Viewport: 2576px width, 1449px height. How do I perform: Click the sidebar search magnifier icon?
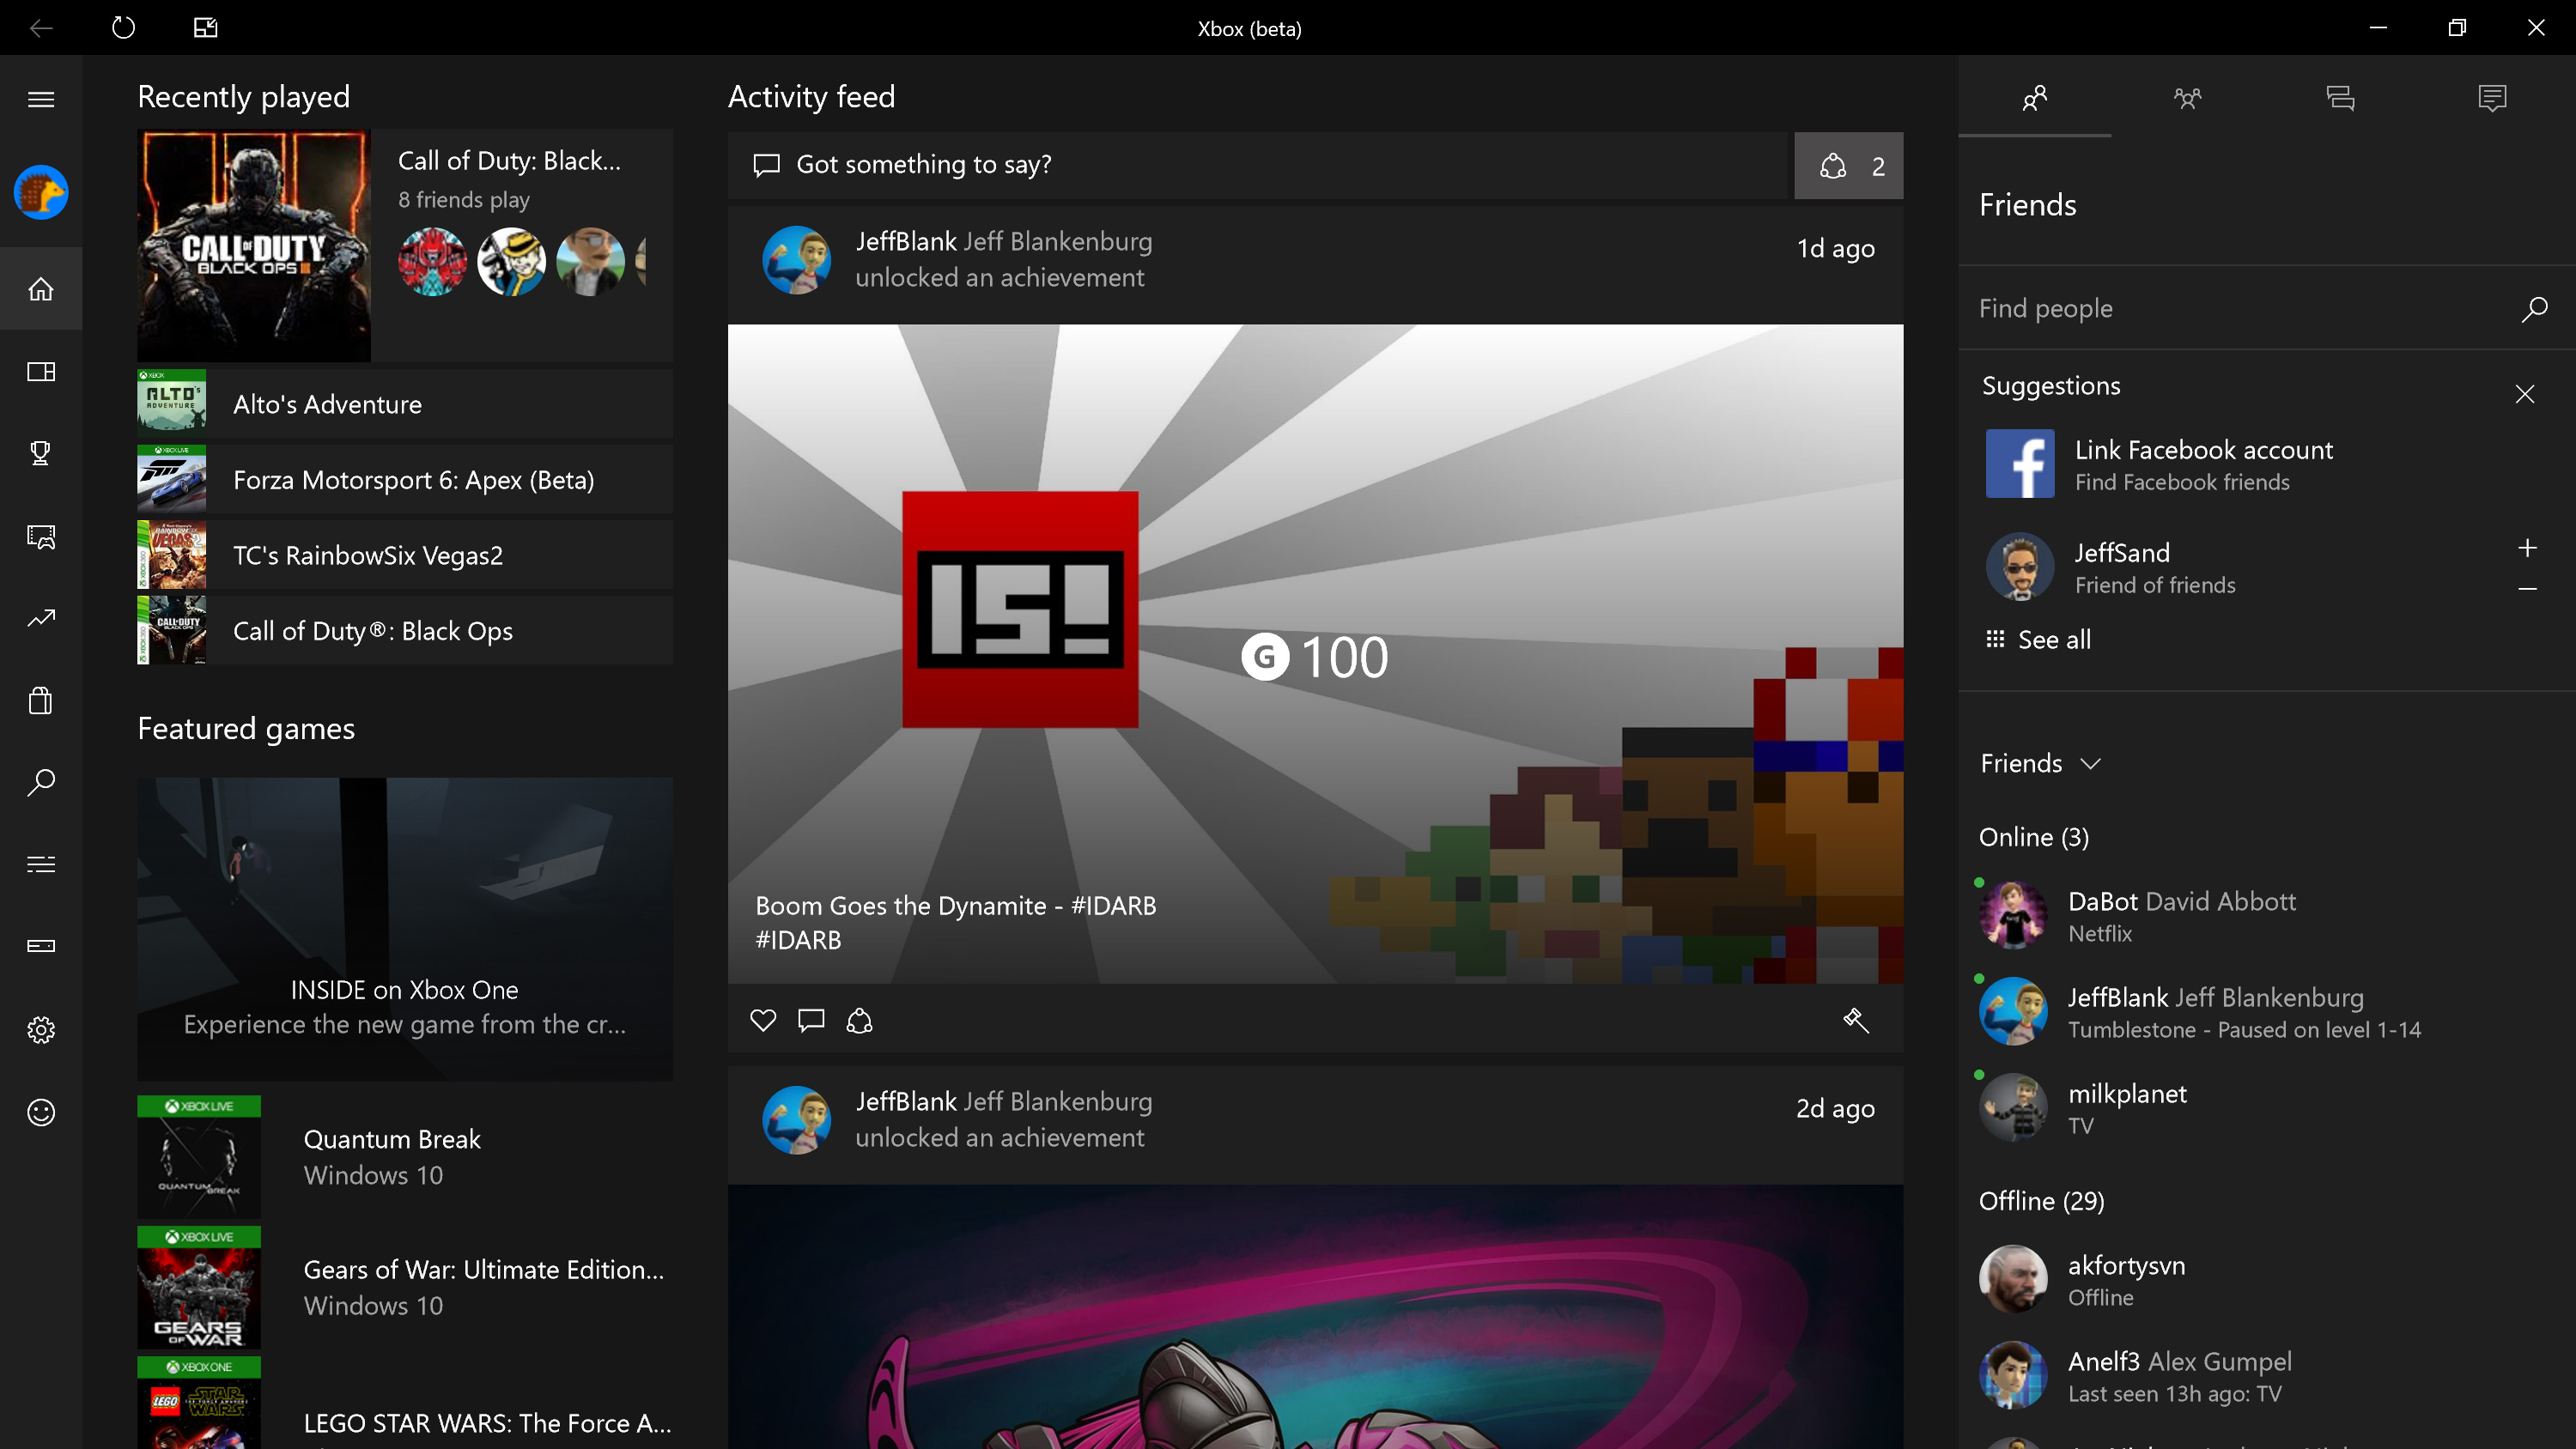pyautogui.click(x=41, y=782)
